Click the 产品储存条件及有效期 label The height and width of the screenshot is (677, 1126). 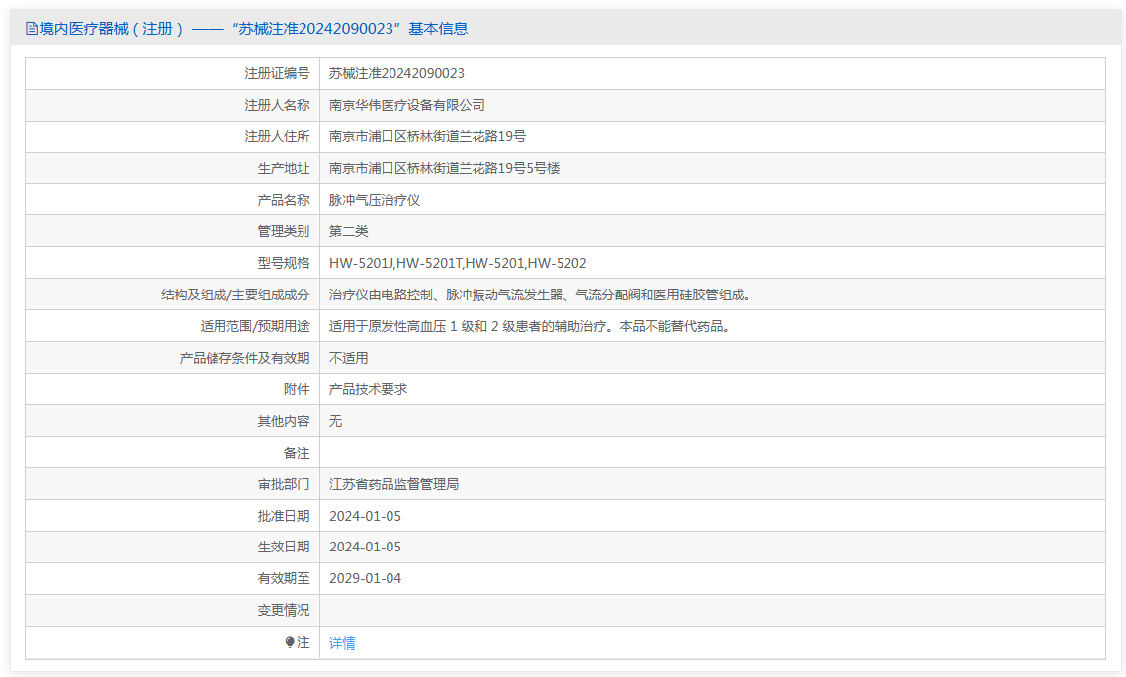244,358
